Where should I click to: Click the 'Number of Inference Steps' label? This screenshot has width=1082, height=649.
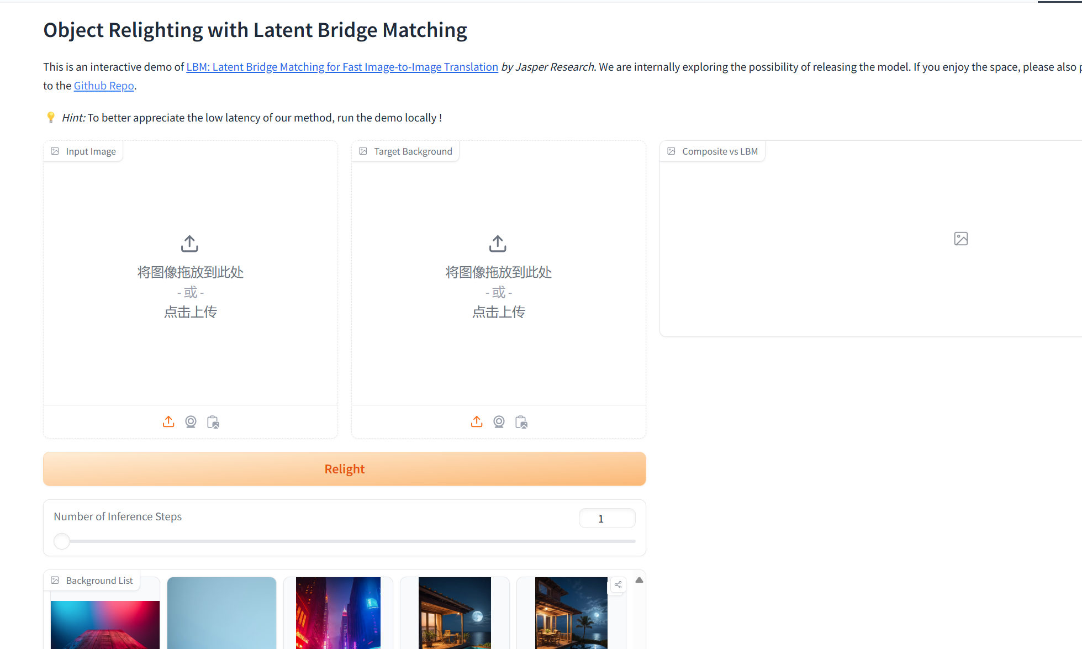118,516
